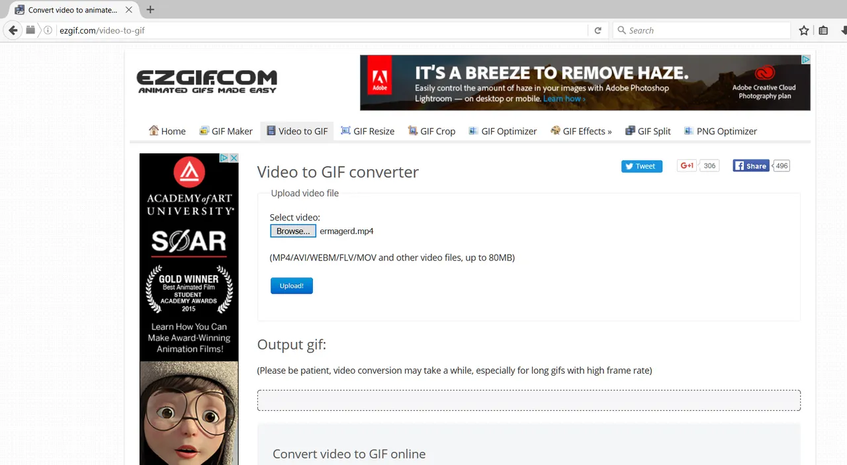Click the GIF Resize icon
Viewport: 847px width, 465px height.
345,131
